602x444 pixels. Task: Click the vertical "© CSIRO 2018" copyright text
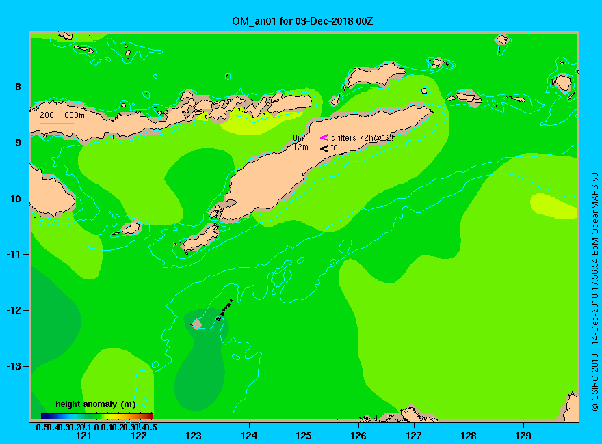(x=594, y=382)
